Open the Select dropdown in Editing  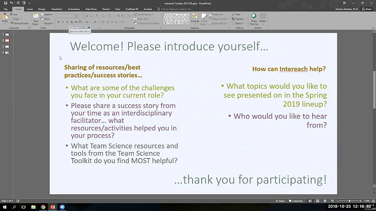click(x=238, y=24)
